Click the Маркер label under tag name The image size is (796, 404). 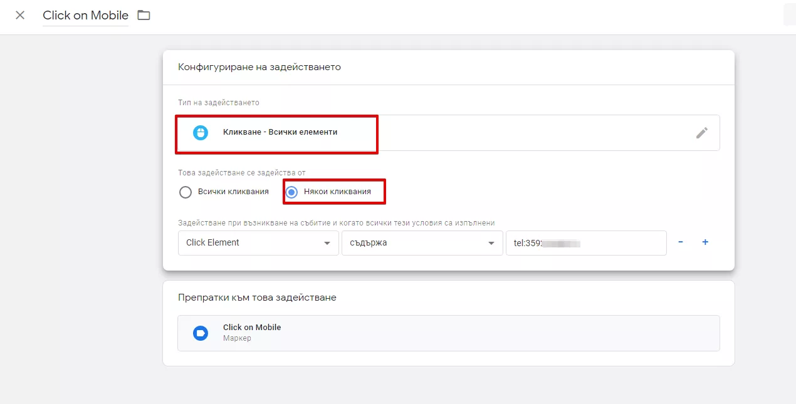pyautogui.click(x=237, y=338)
